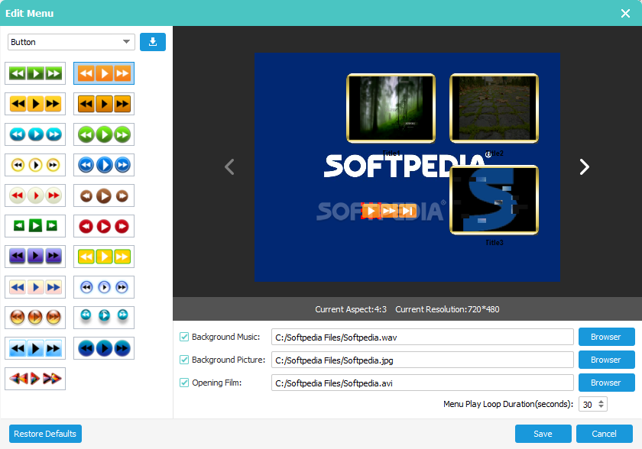The image size is (642, 449).
Task: Choose the grey round style with red arrows
Action: (35, 195)
